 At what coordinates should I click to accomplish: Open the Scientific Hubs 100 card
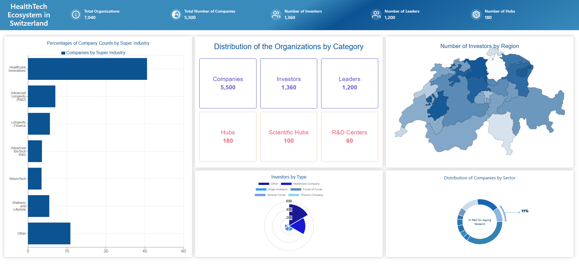[x=289, y=137]
